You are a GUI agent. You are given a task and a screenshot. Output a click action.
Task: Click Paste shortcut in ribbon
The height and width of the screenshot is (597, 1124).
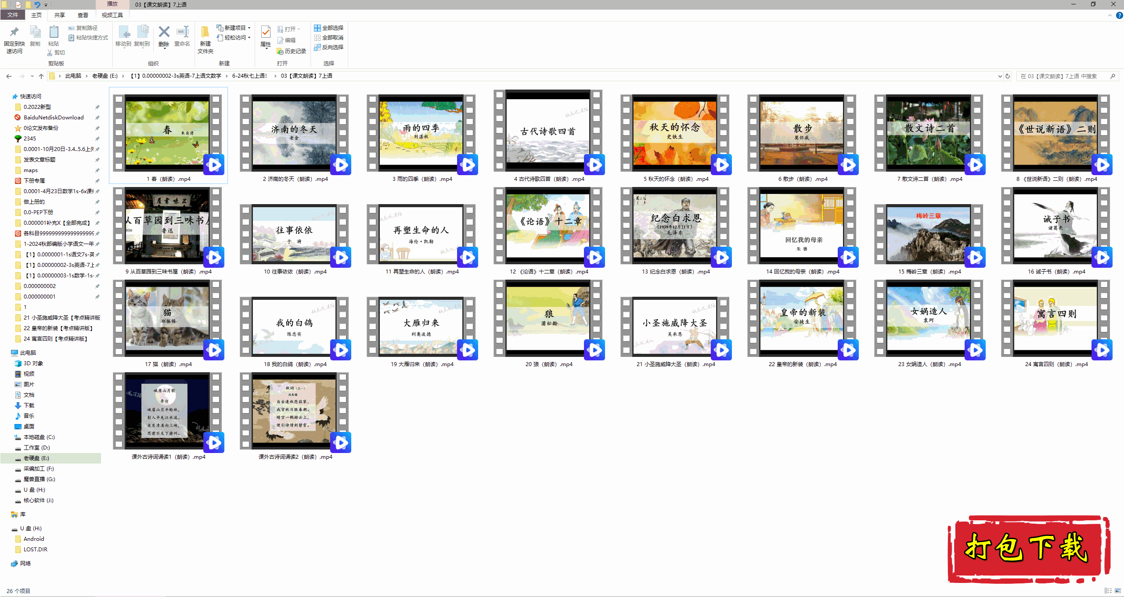point(88,38)
